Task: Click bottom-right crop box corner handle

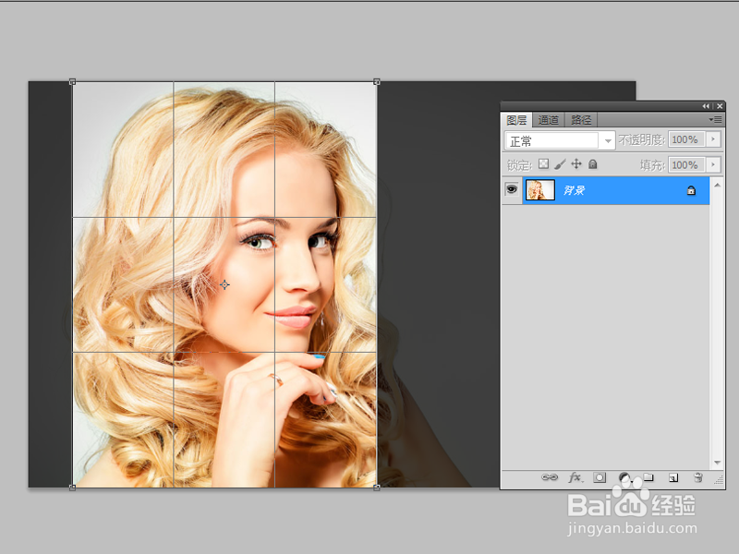Action: click(x=377, y=488)
